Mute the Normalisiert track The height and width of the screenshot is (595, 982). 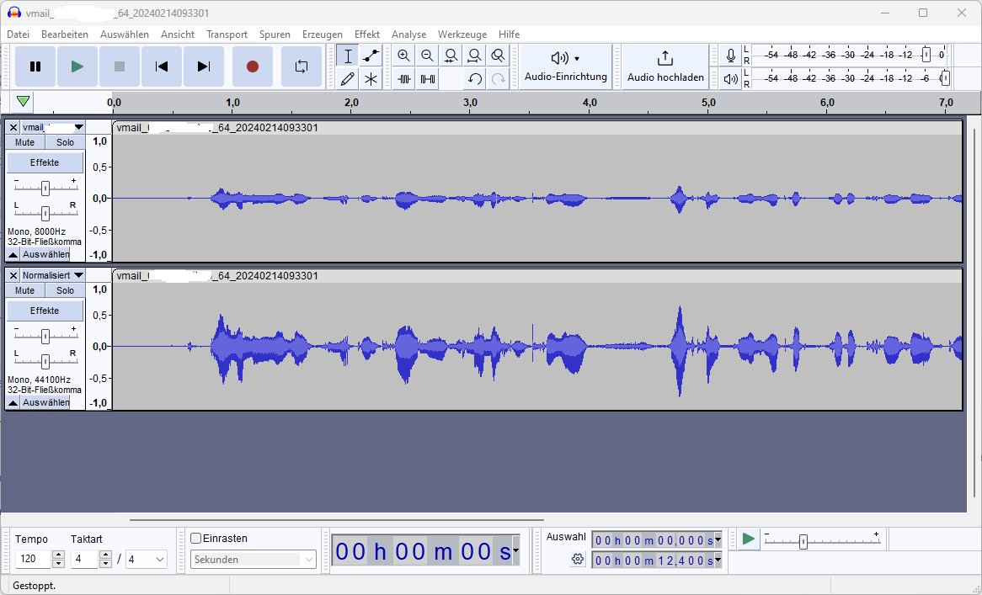pyautogui.click(x=25, y=290)
